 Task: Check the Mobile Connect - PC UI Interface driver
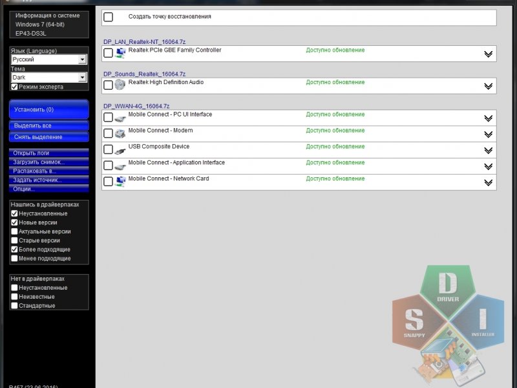coord(108,117)
